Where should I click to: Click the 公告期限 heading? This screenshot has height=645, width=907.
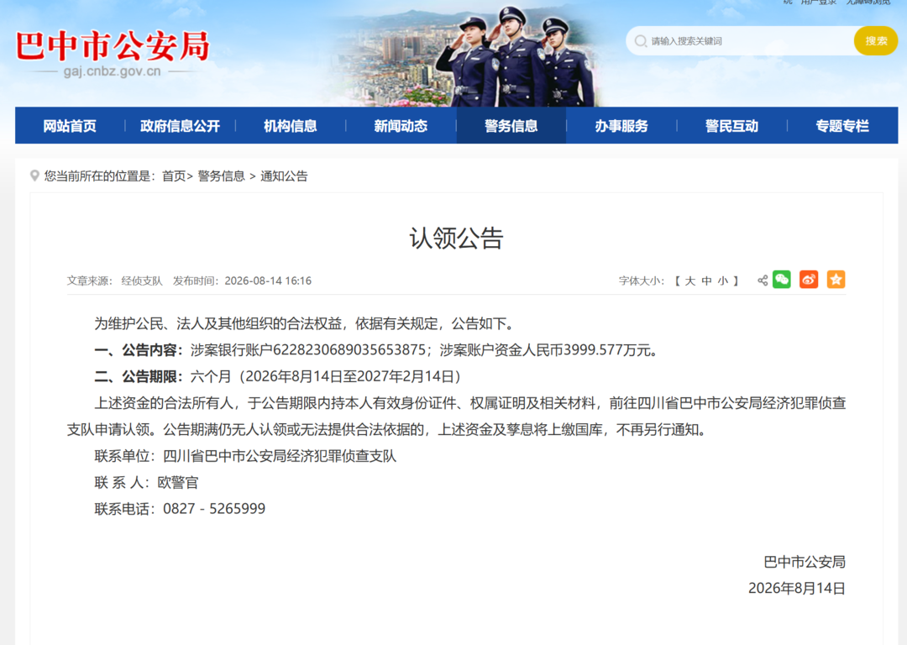149,376
